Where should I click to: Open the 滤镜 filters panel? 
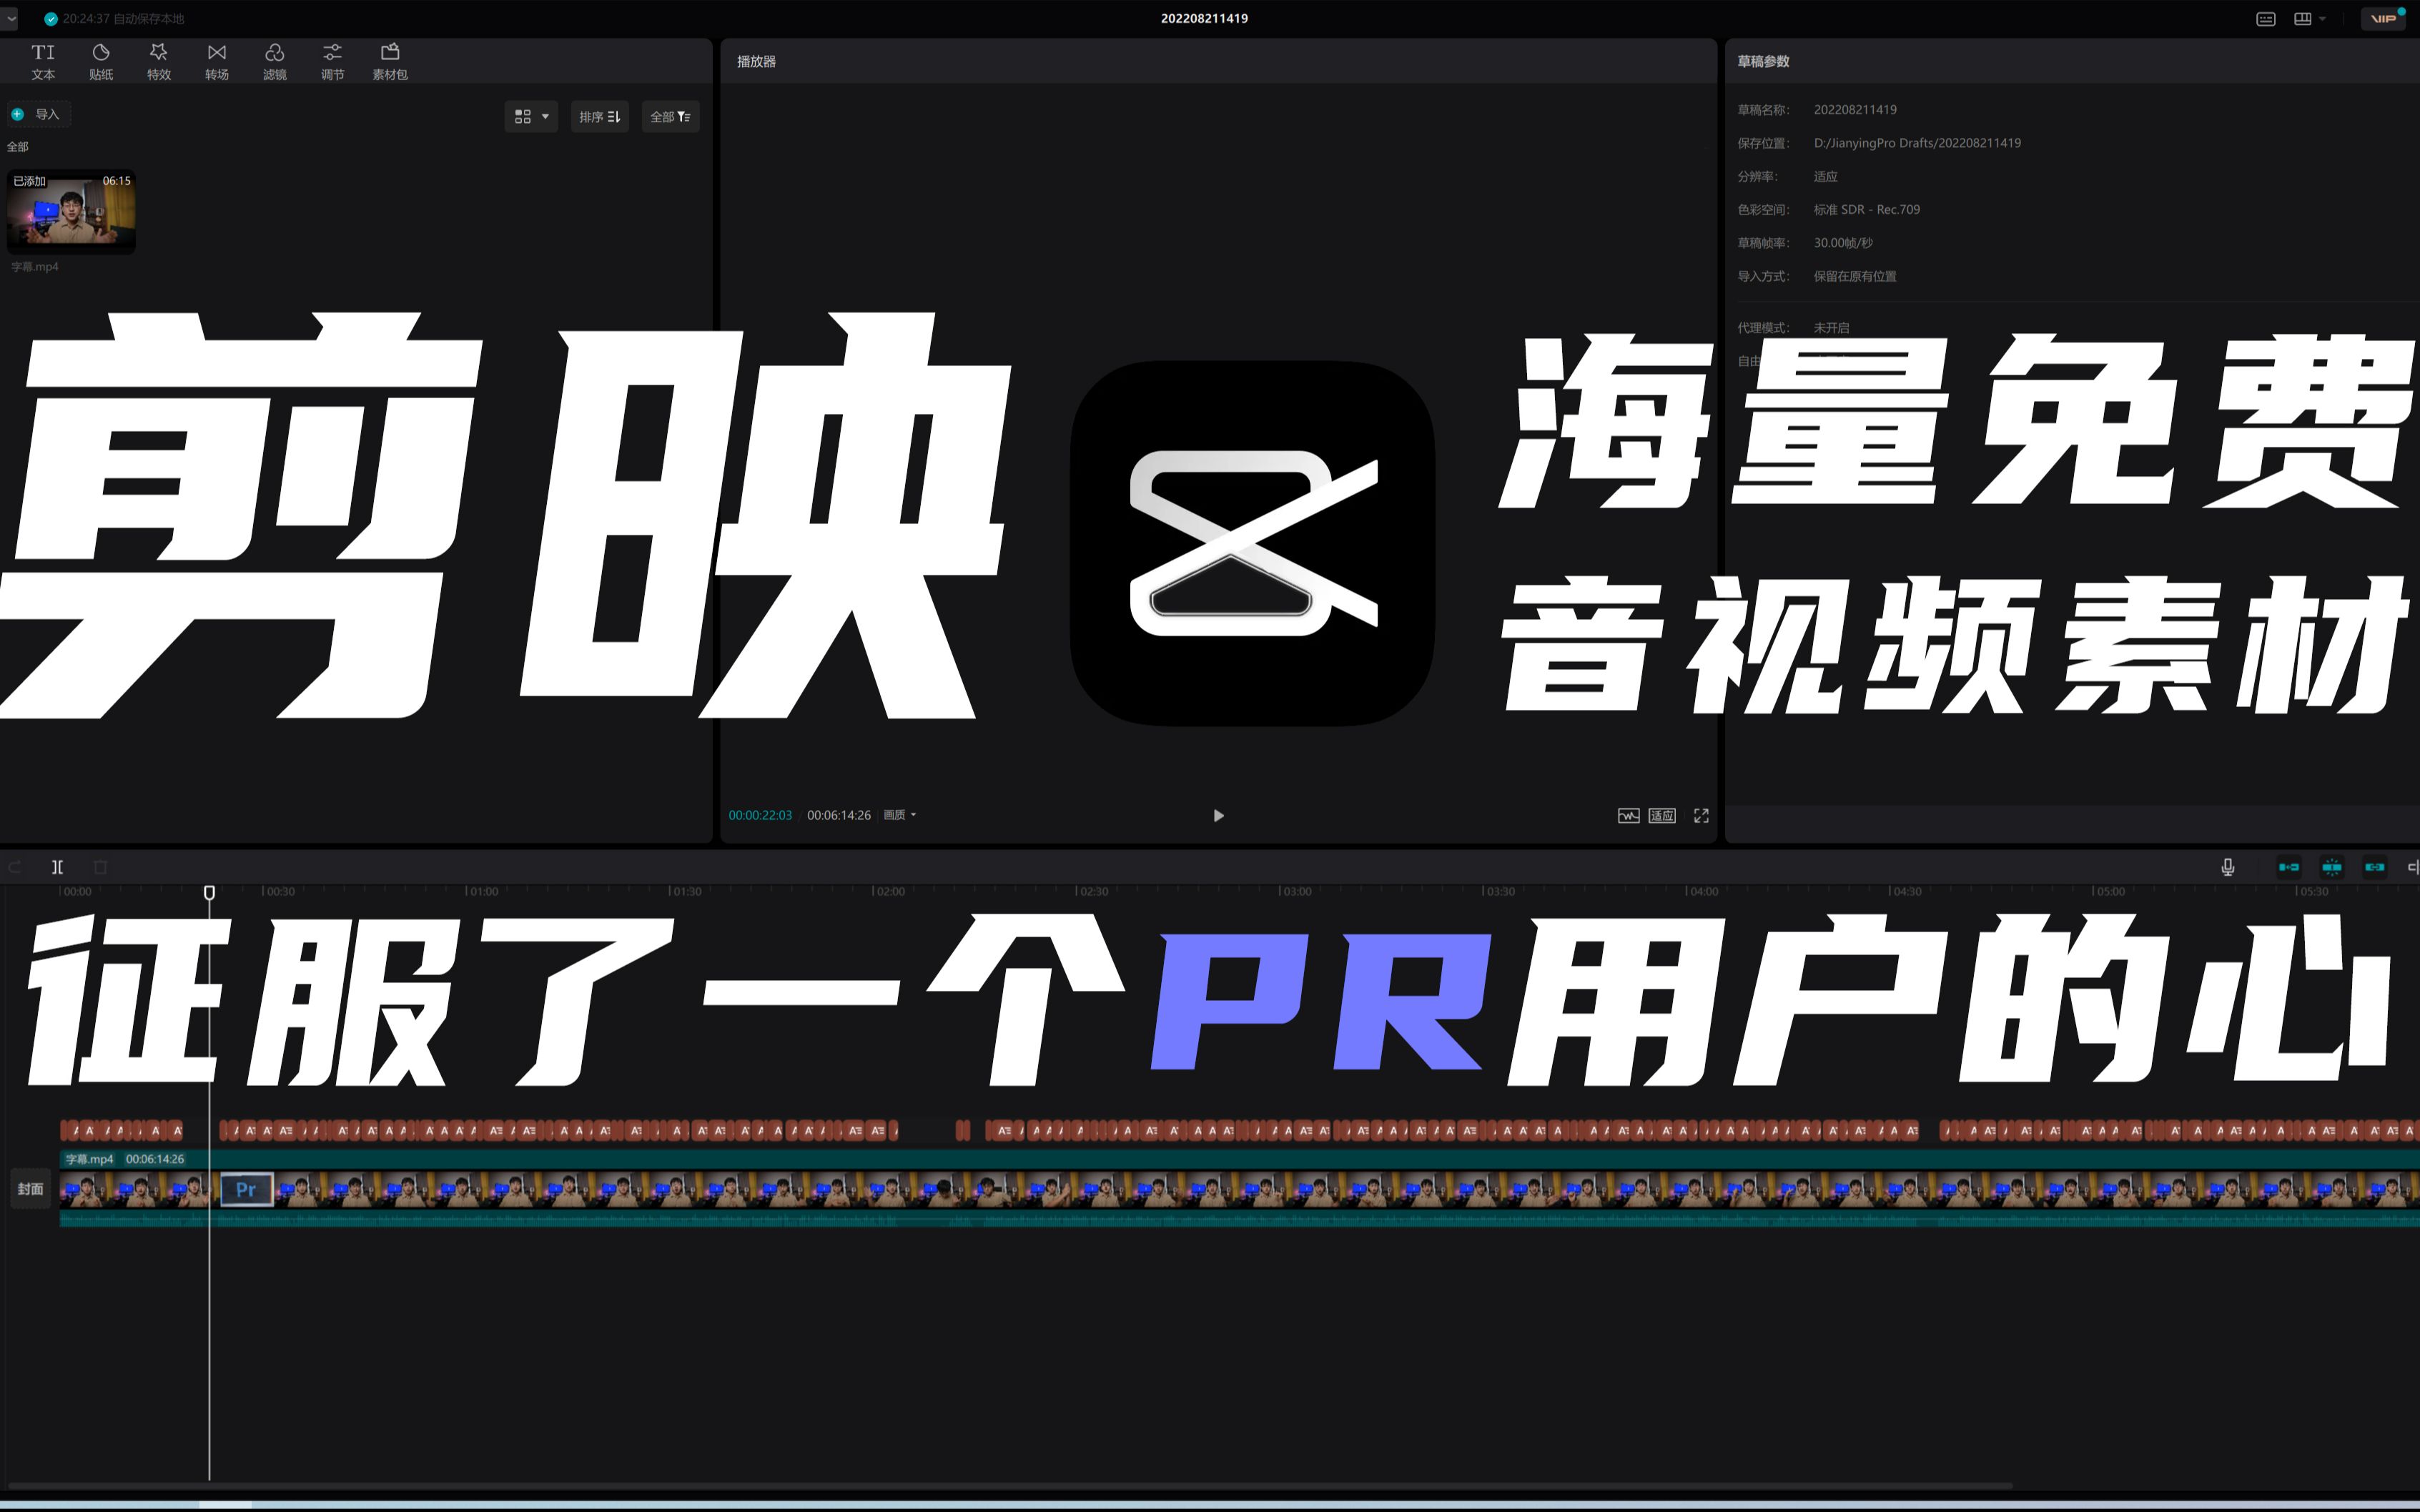[275, 61]
